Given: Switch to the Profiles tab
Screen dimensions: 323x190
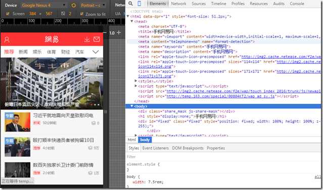Looking at the screenshot, I should click(238, 4).
